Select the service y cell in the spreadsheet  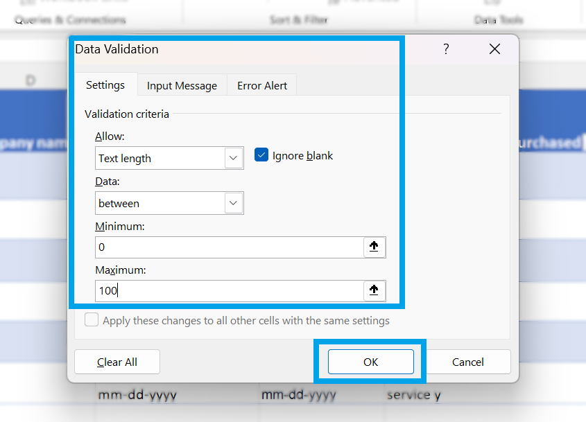pyautogui.click(x=414, y=395)
